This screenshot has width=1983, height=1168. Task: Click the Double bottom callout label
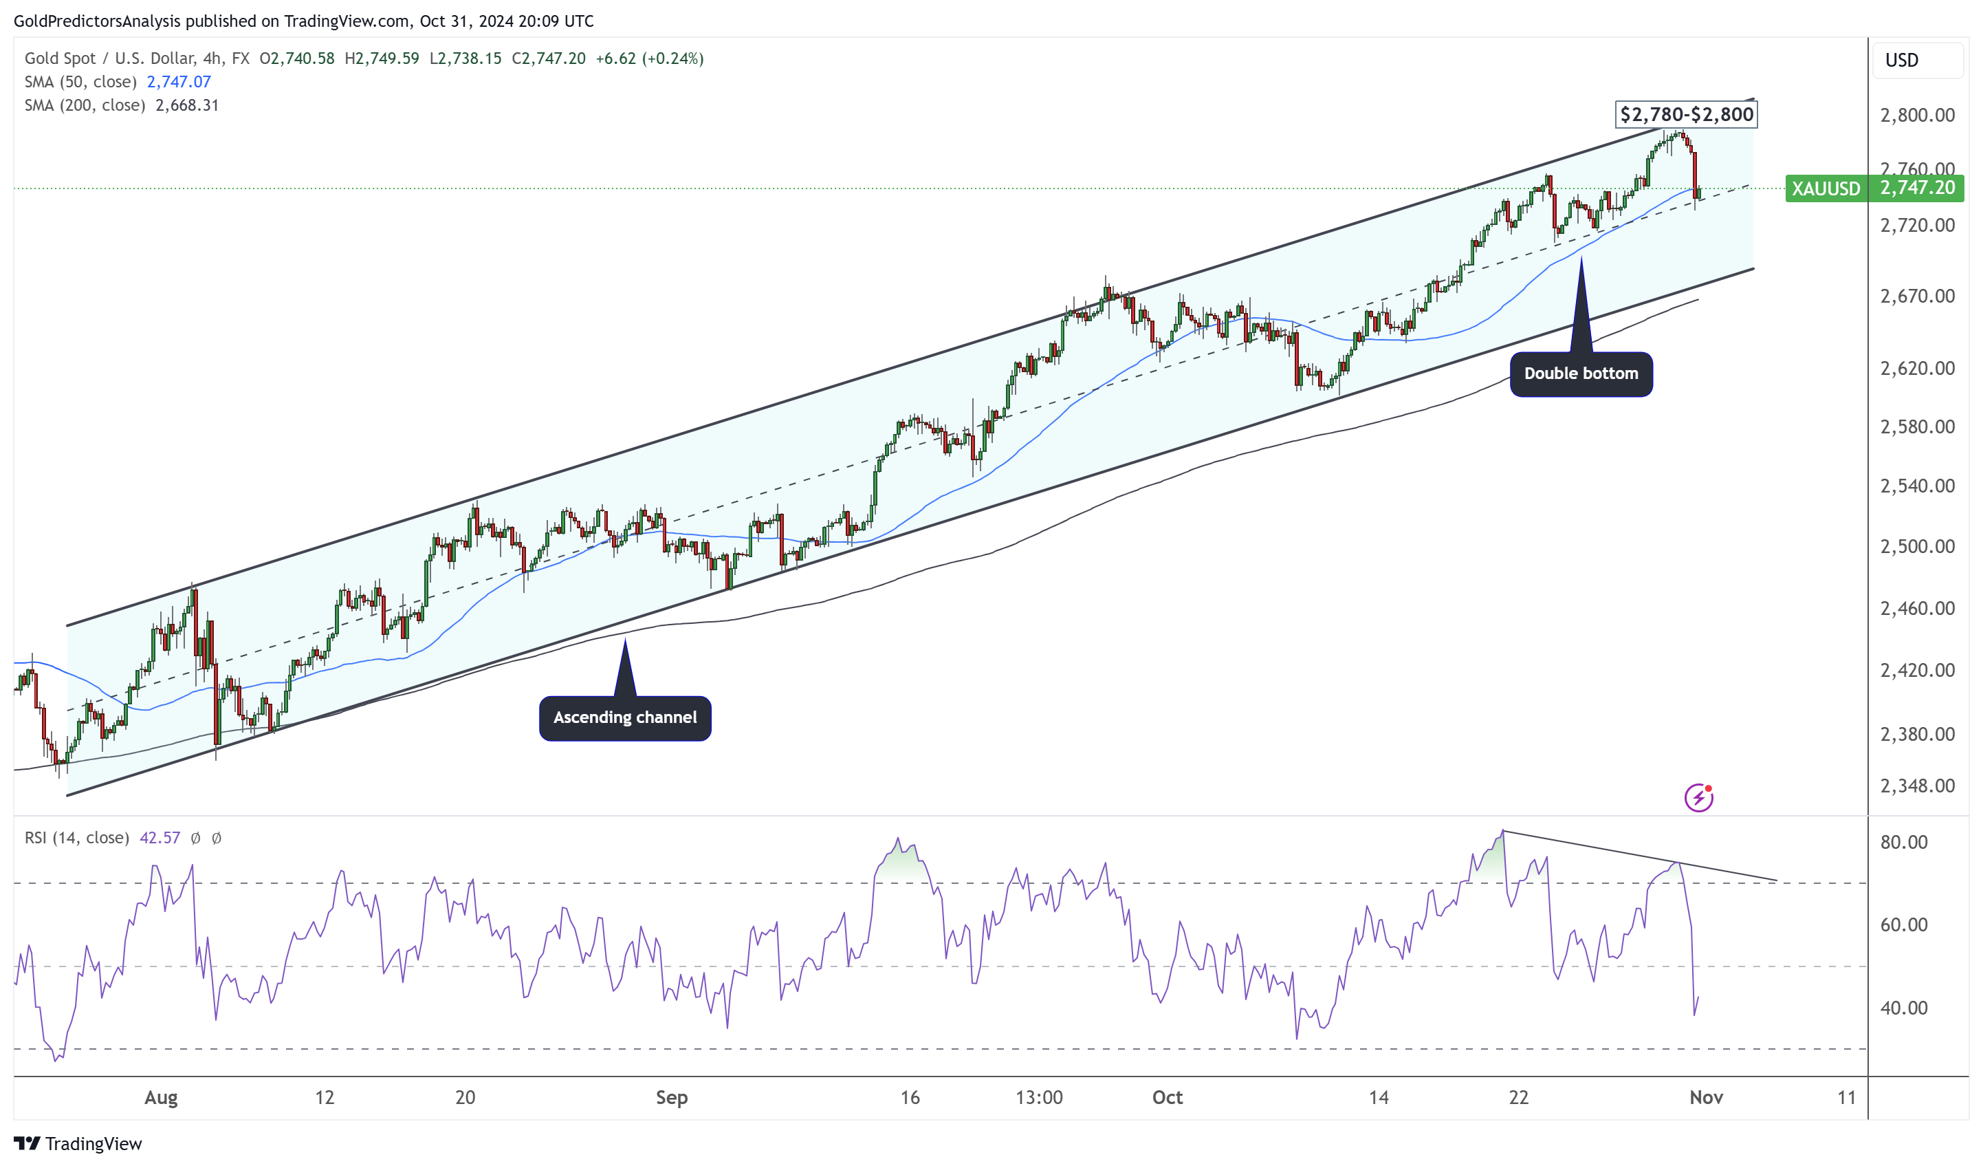[x=1581, y=374]
